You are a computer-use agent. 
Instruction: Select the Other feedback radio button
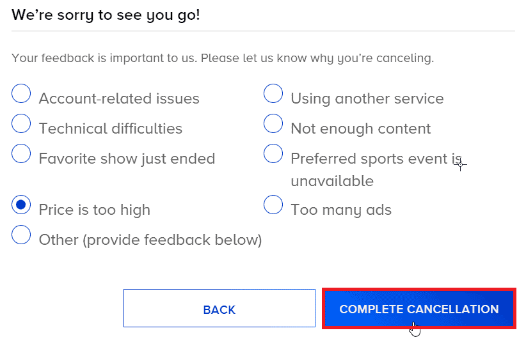coord(21,235)
